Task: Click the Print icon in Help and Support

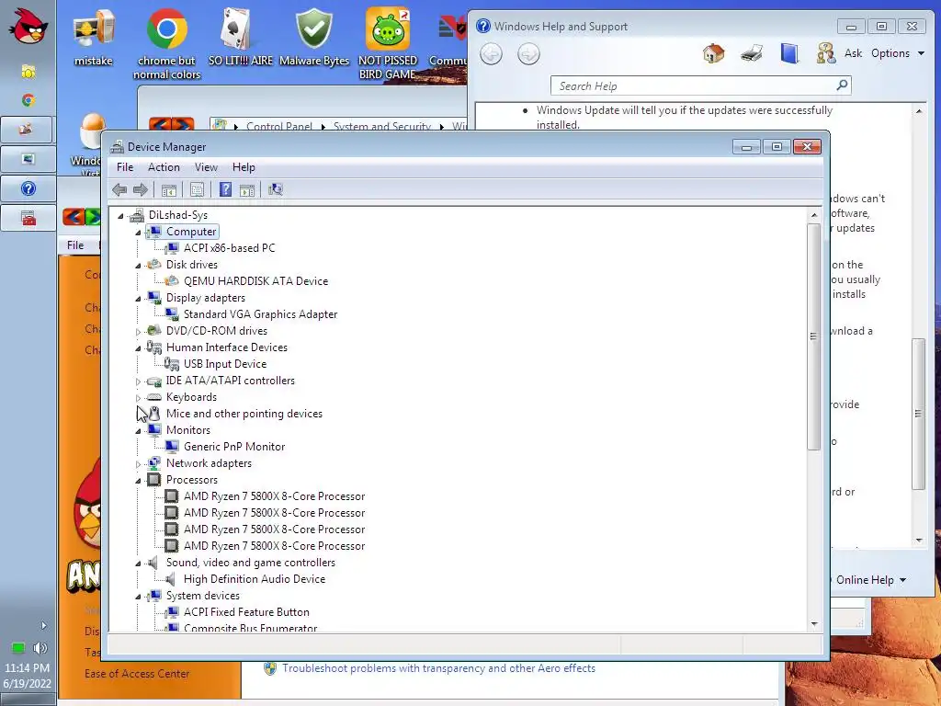Action: (x=752, y=53)
